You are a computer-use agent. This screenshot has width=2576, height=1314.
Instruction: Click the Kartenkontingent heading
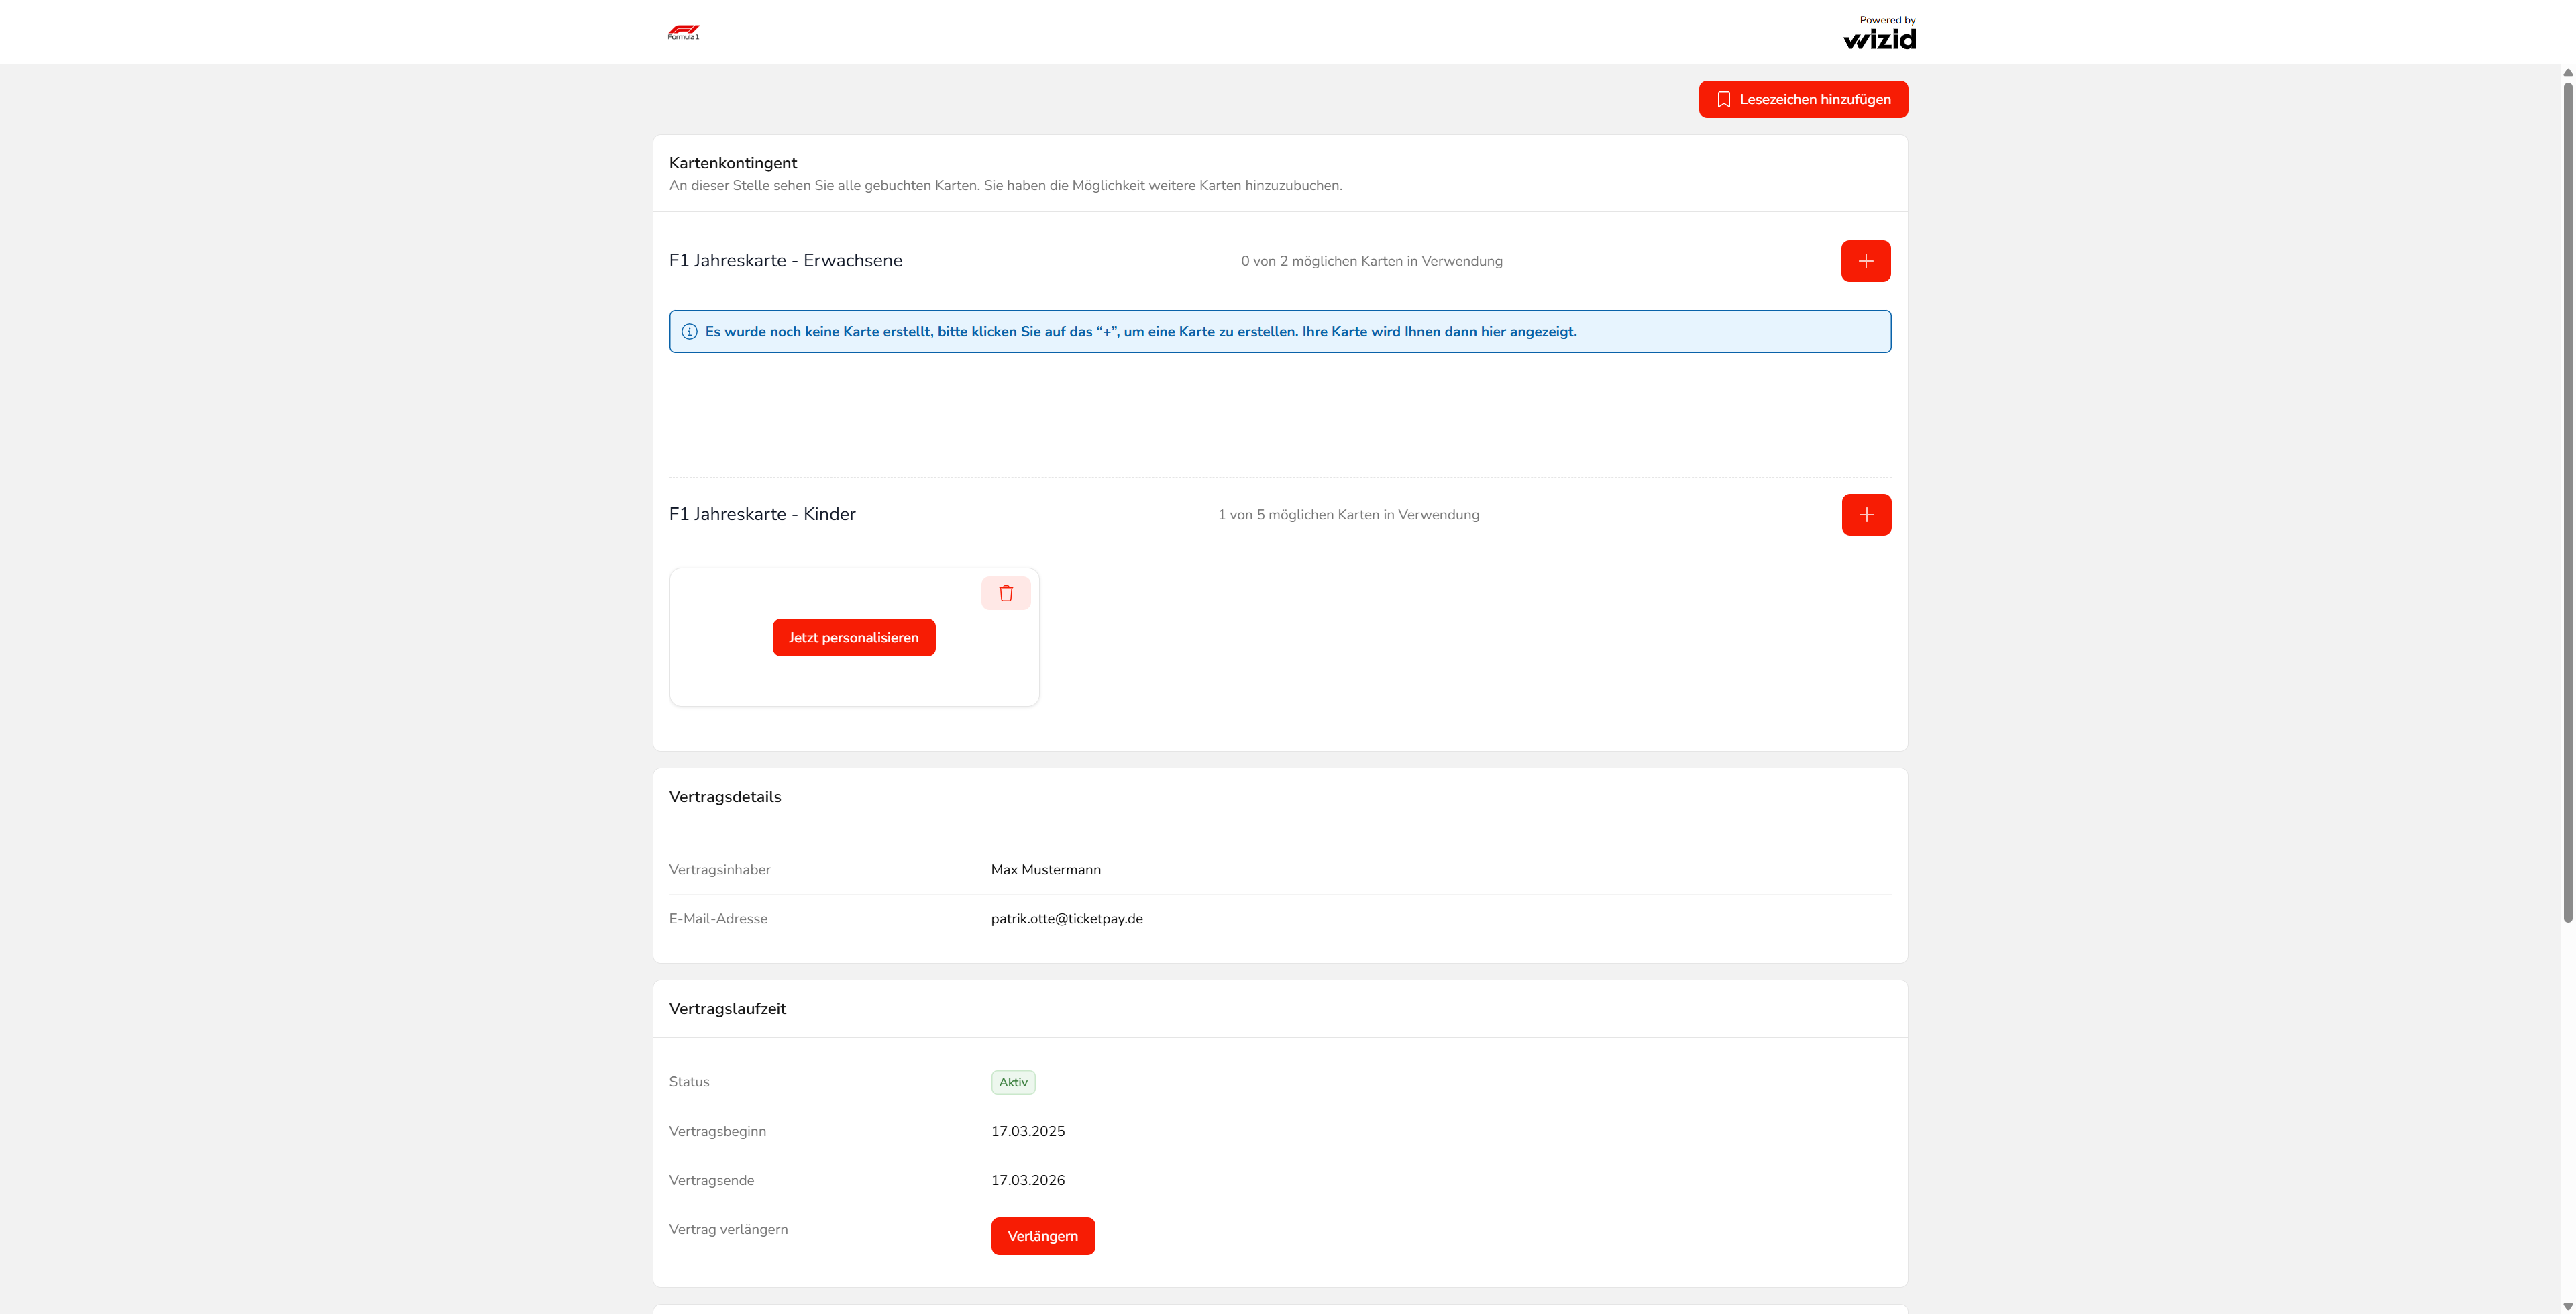tap(732, 163)
